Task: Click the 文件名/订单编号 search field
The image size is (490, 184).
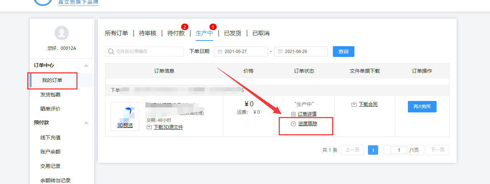Action: click(148, 52)
